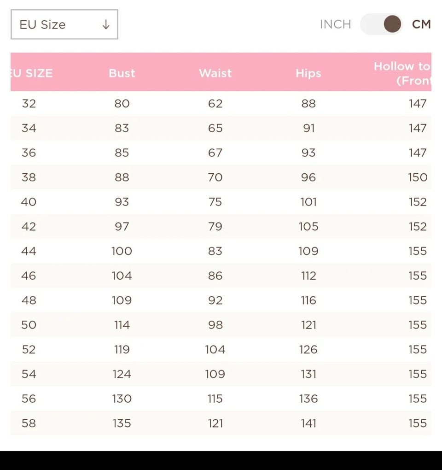Select the INCH unit label
This screenshot has width=442, height=470.
335,24
